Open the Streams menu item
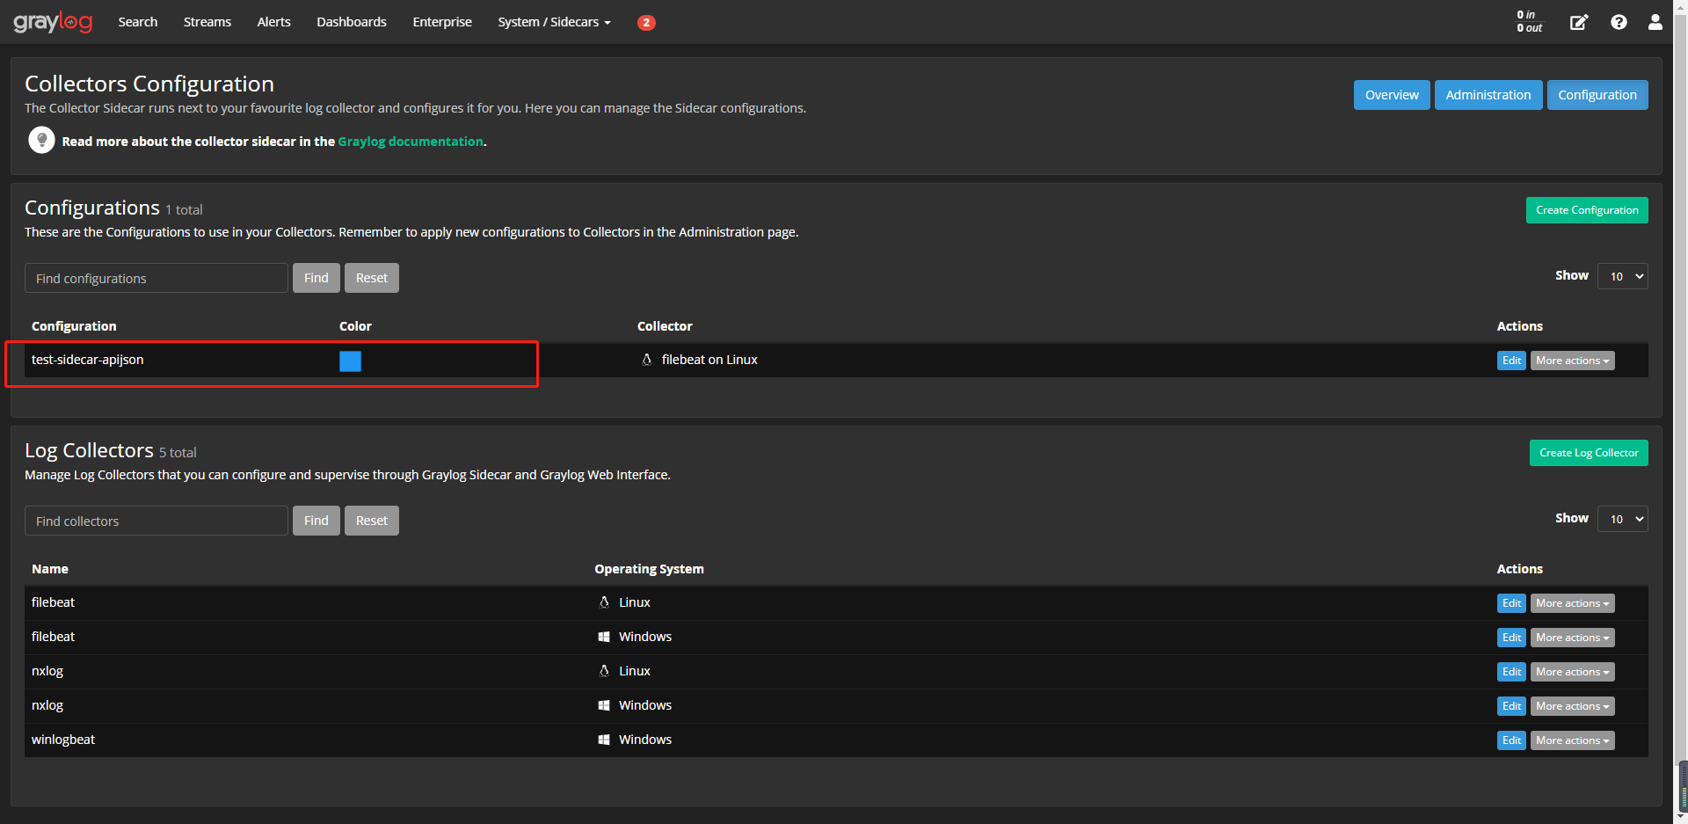Viewport: 1688px width, 824px height. coord(207,22)
